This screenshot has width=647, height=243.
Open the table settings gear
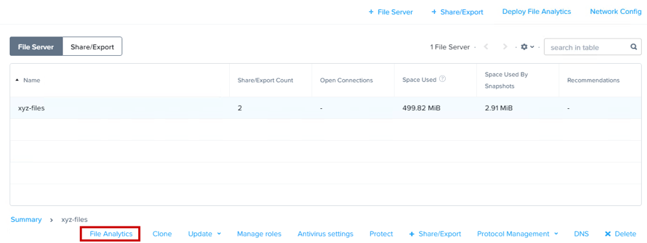click(525, 47)
